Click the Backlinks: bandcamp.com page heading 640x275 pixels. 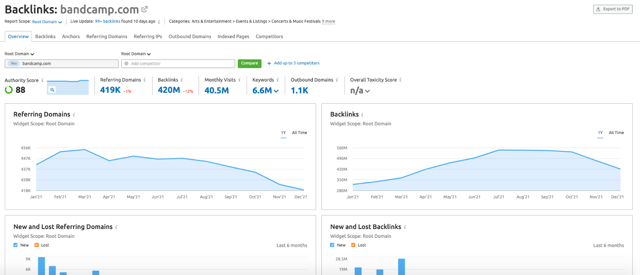72,9
